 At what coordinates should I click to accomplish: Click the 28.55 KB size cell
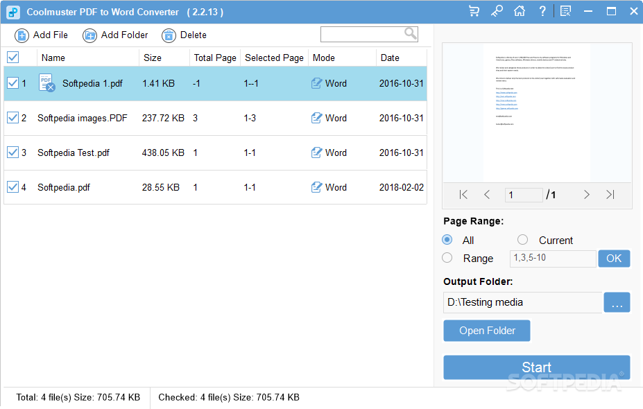[161, 187]
